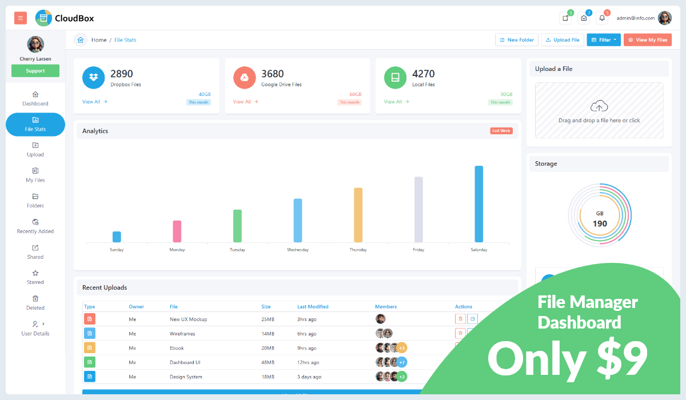This screenshot has height=400, width=686.
Task: Create a New Folder
Action: tap(516, 39)
